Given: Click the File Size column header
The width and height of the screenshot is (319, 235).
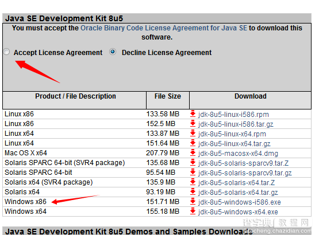Looking at the screenshot, I should [x=168, y=96].
